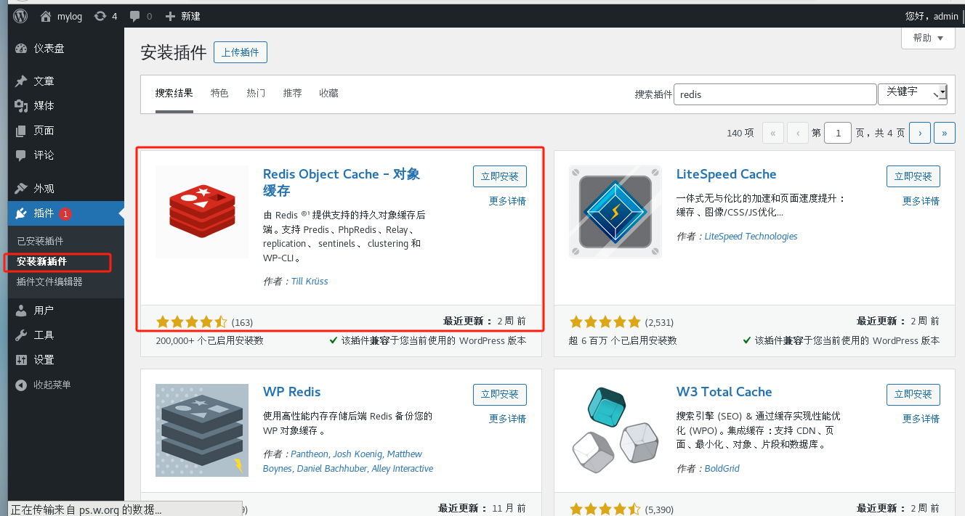Open the comments bubble in the admin bar

[140, 16]
